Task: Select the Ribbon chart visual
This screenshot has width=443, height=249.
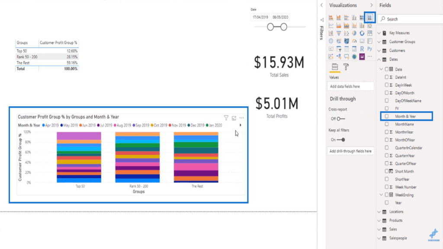Action: point(369,26)
